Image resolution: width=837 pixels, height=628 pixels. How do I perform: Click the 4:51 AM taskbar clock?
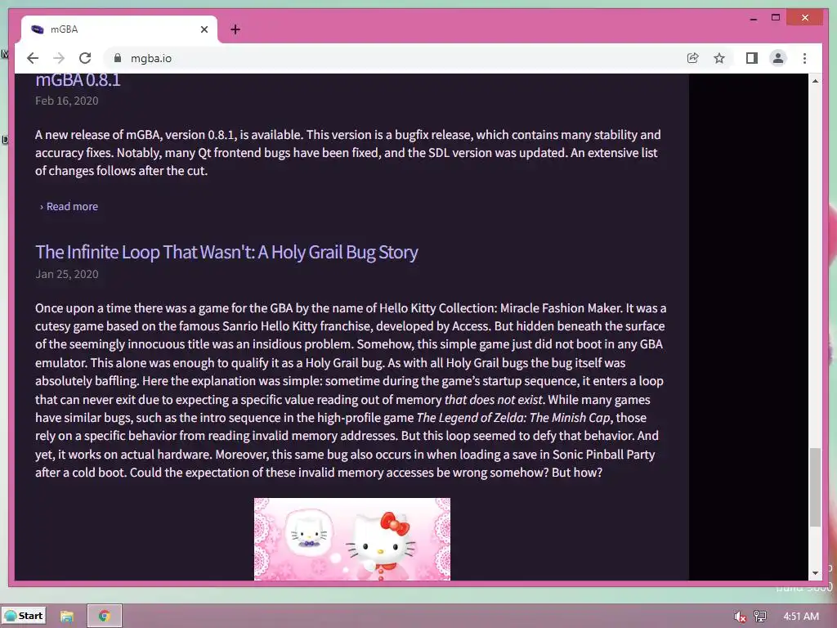(x=801, y=617)
